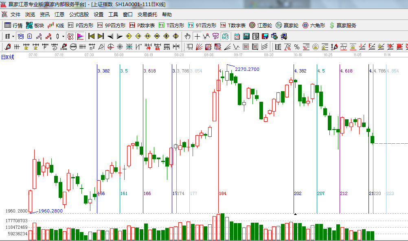Open the 交易委托 menu
Screen dimensions: 408x241
(x=147, y=15)
